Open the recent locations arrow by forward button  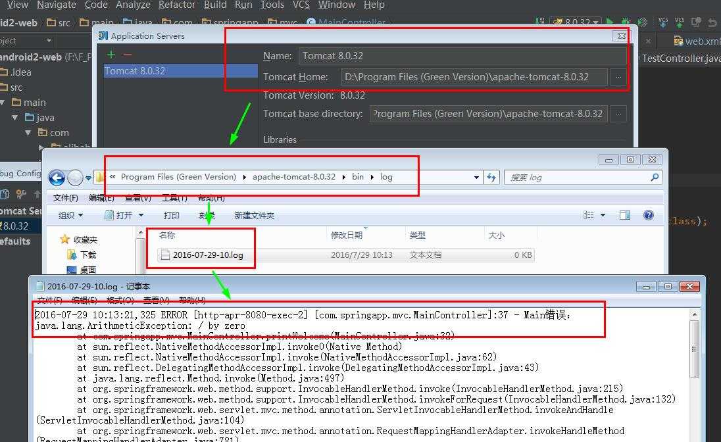[88, 178]
